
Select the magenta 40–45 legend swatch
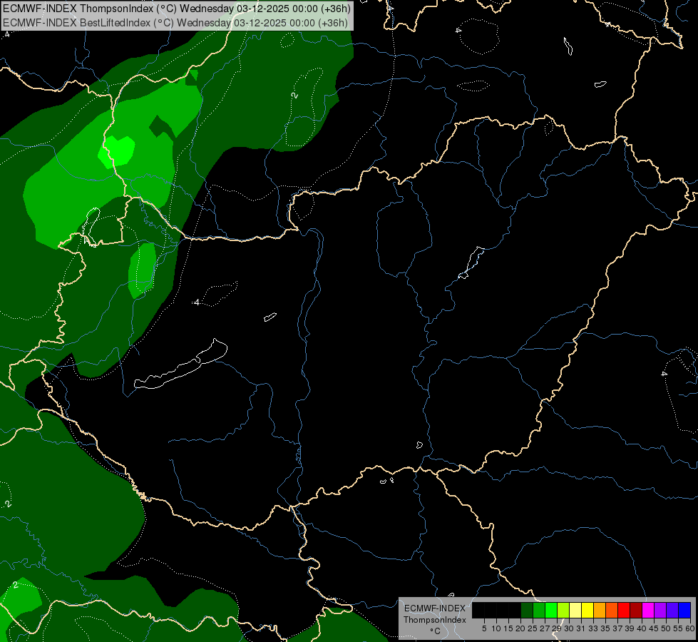tap(648, 610)
